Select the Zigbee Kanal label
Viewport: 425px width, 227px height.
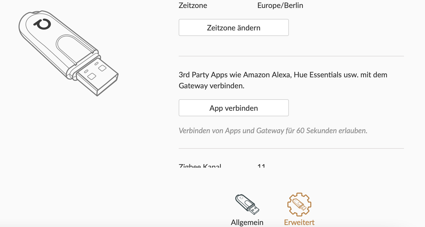[x=200, y=165]
